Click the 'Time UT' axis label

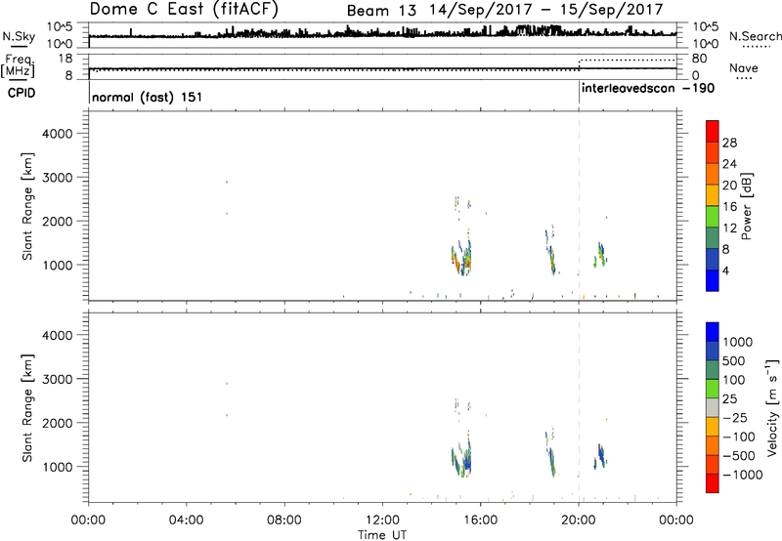tap(382, 535)
